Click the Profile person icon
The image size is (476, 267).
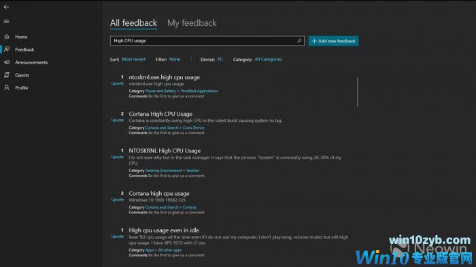click(7, 87)
